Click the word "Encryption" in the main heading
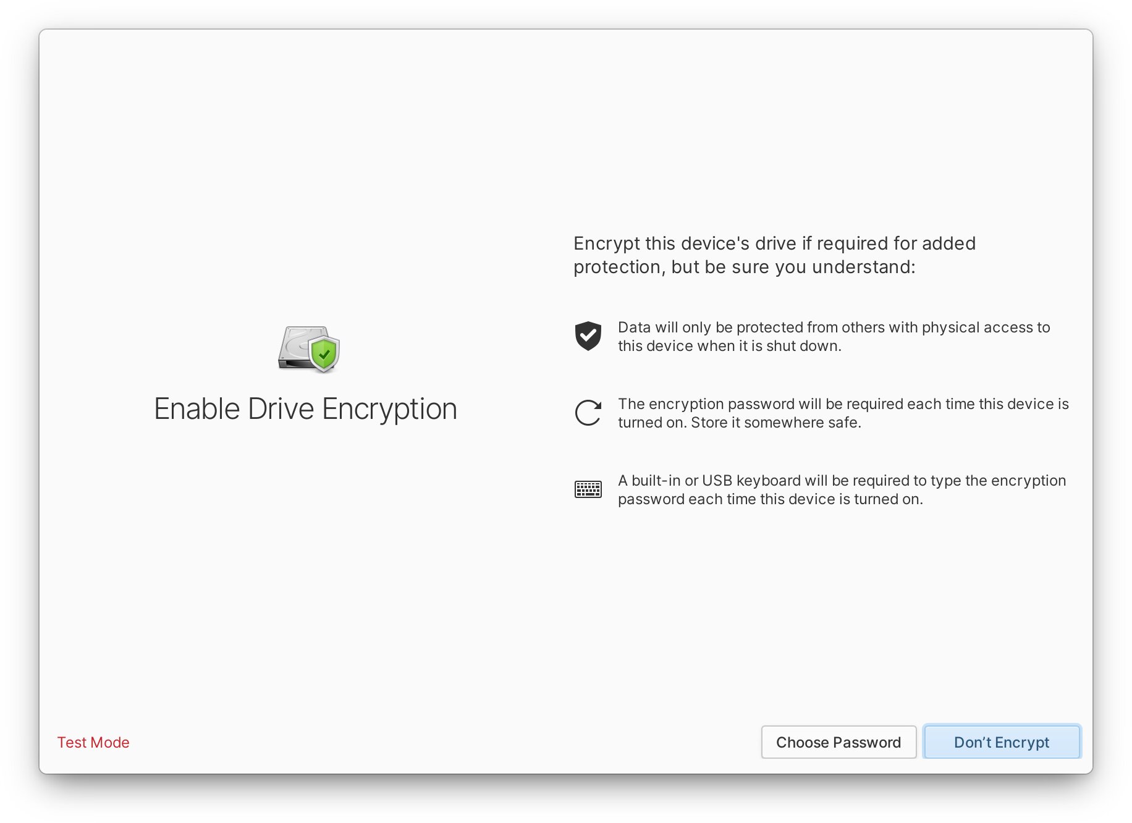The width and height of the screenshot is (1132, 823). (389, 409)
